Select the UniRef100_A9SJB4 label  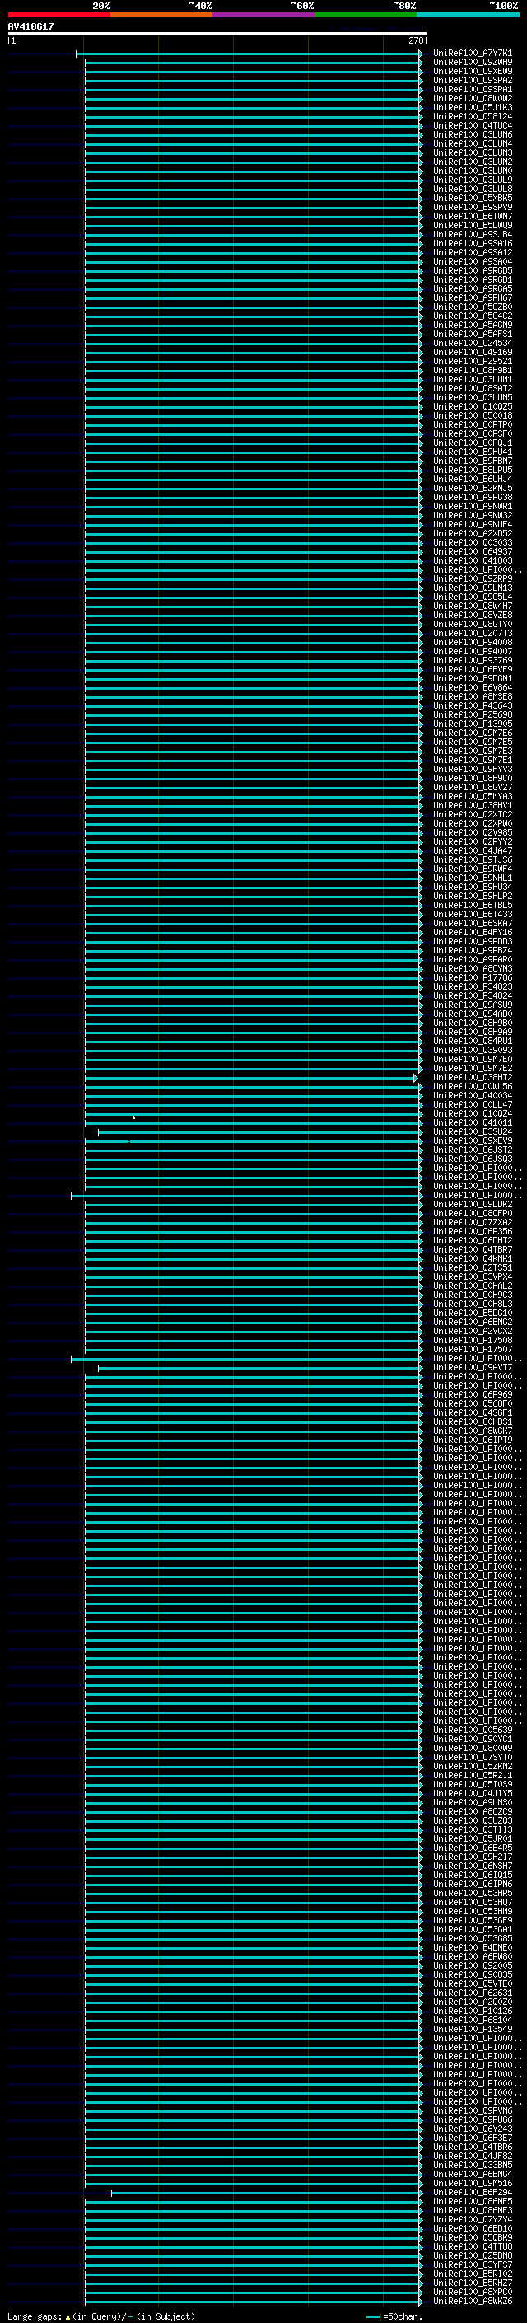pyautogui.click(x=472, y=235)
